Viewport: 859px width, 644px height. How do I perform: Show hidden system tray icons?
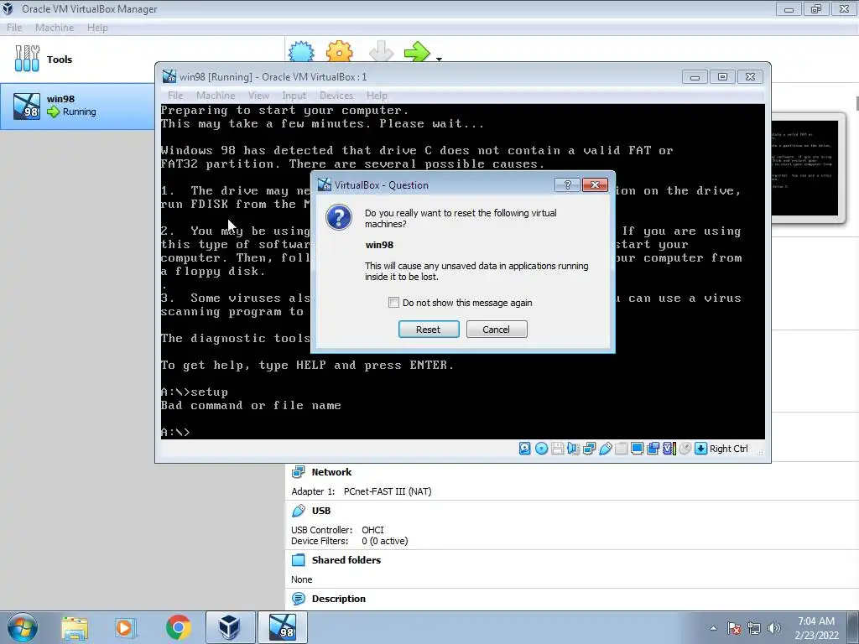coord(713,628)
